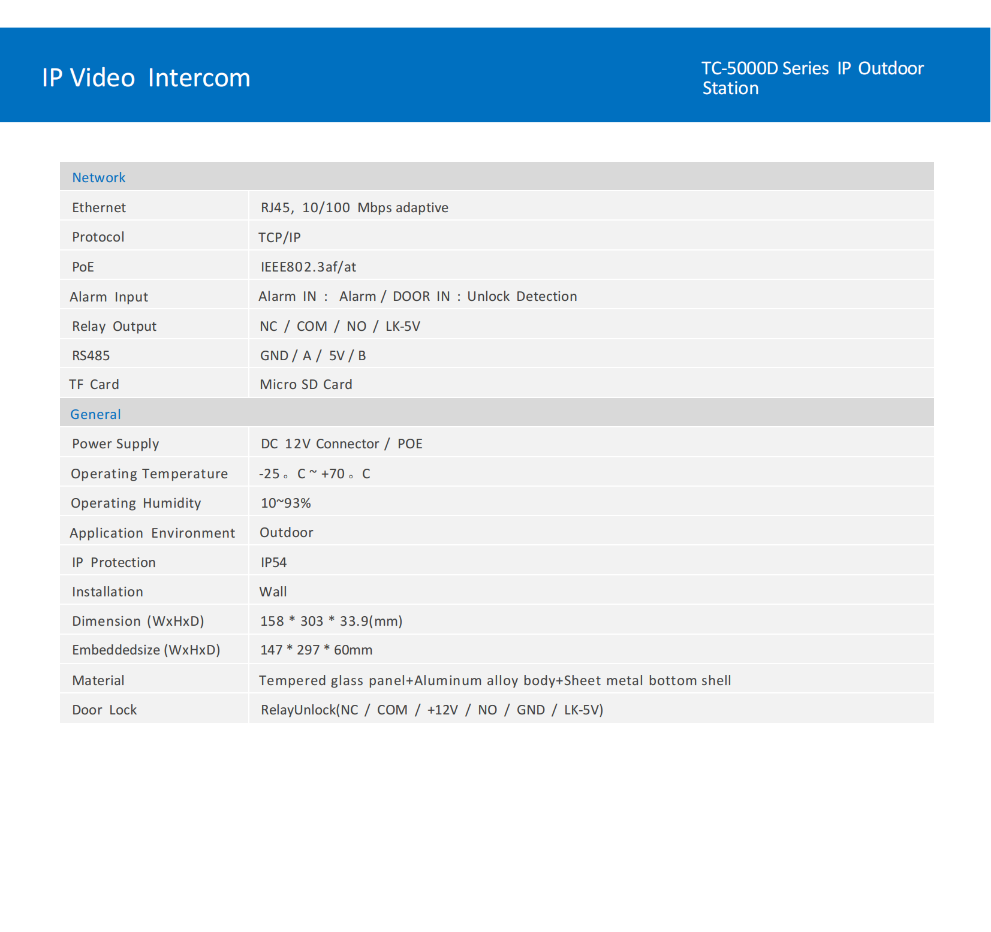Click the RJ45, 10/100 Mbps adaptive value
The width and height of the screenshot is (991, 932).
tap(354, 207)
